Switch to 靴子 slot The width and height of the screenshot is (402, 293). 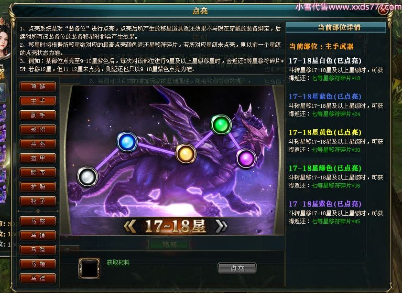[38, 201]
